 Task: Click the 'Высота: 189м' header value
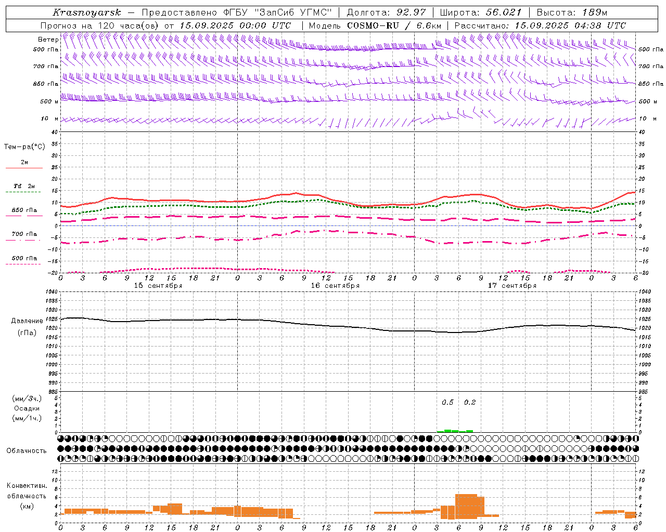[572, 12]
